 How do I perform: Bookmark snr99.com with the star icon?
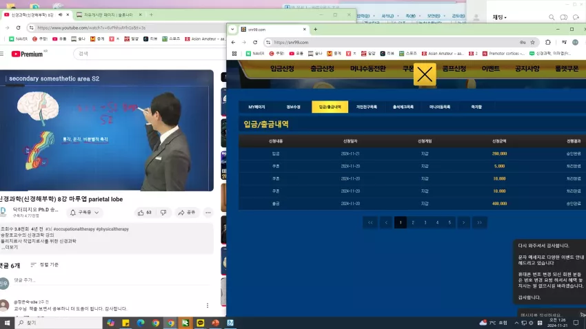click(532, 43)
